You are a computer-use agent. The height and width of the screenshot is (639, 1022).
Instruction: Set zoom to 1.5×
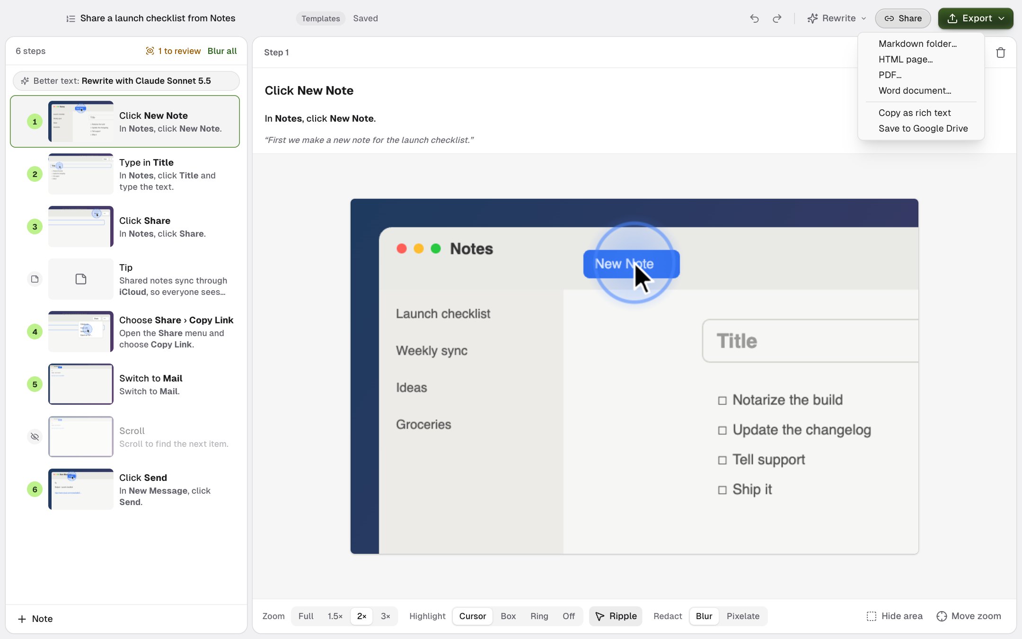click(x=335, y=616)
